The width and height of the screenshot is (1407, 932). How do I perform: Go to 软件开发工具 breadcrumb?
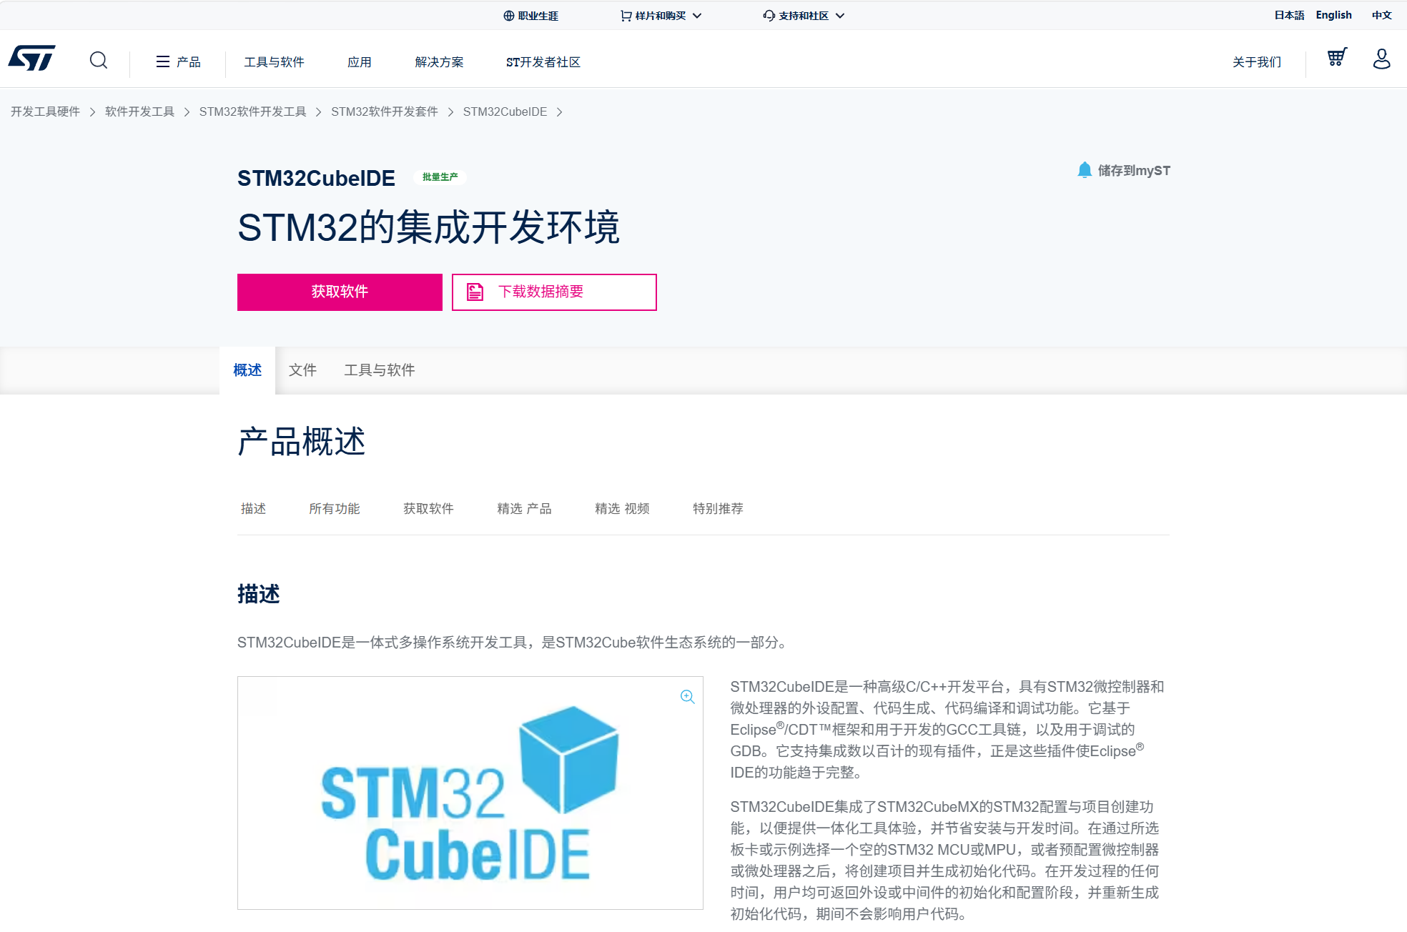pos(139,112)
